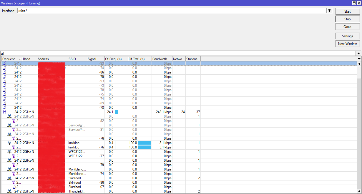Click the Bandwidth column header

click(162, 59)
